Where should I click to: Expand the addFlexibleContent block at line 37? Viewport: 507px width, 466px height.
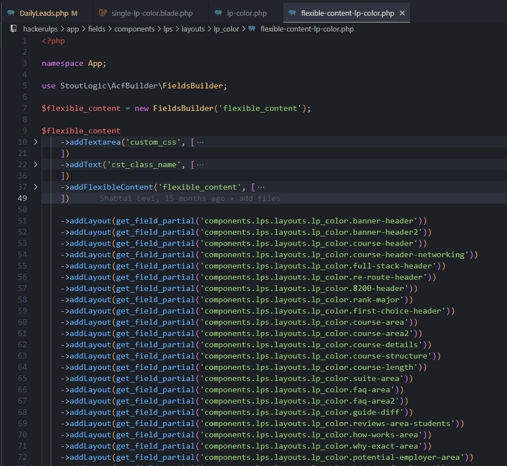tap(35, 187)
